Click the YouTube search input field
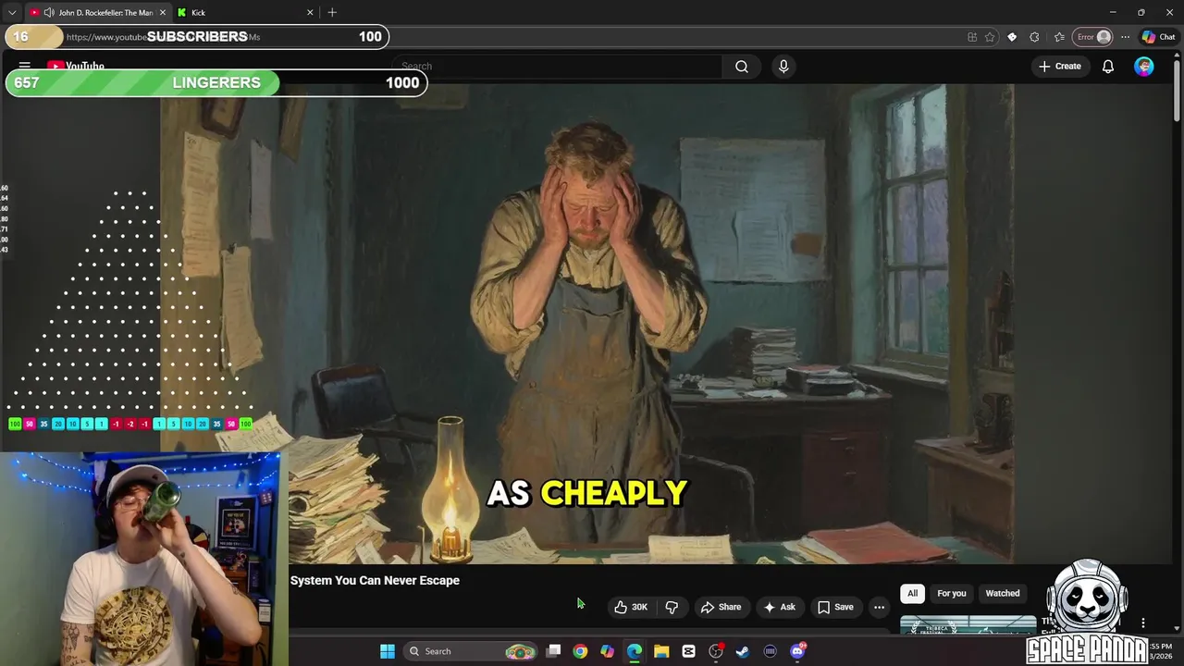Image resolution: width=1184 pixels, height=666 pixels. 558,66
